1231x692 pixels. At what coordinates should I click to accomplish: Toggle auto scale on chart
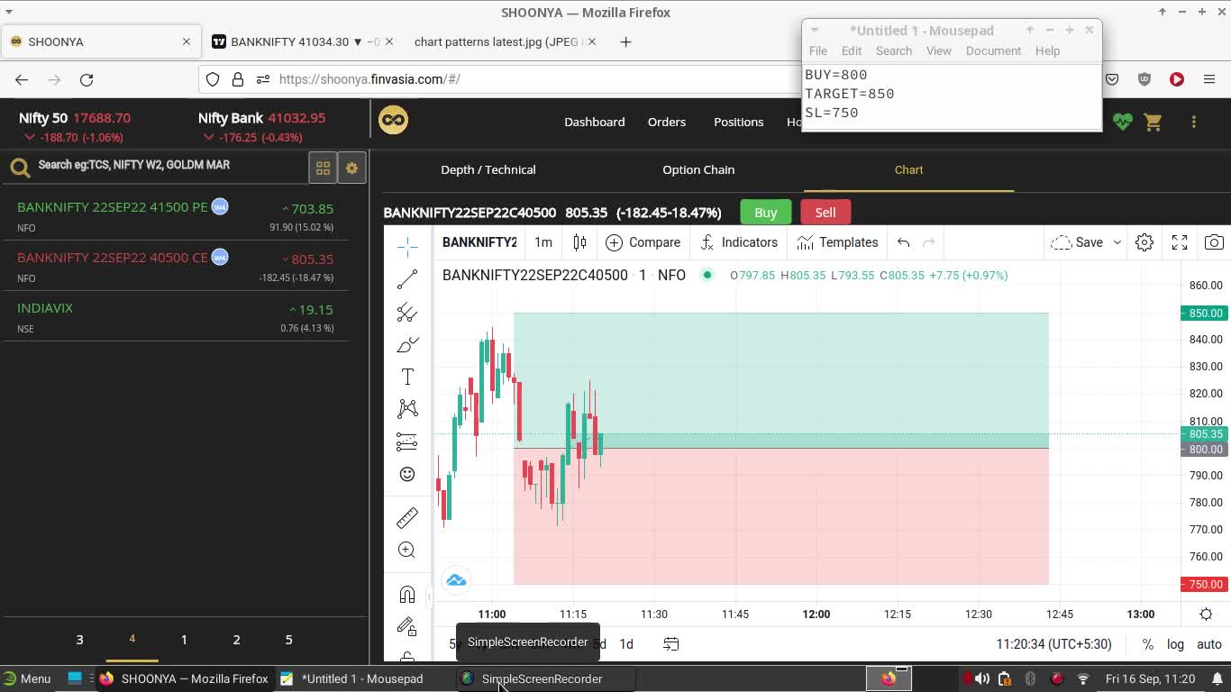[x=1208, y=644]
